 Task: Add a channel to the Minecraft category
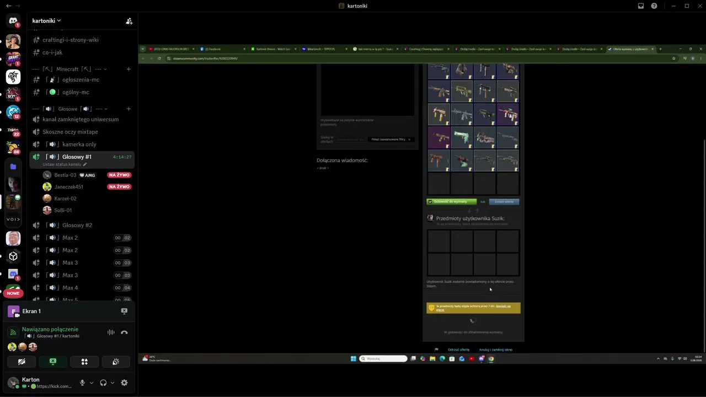coord(129,69)
